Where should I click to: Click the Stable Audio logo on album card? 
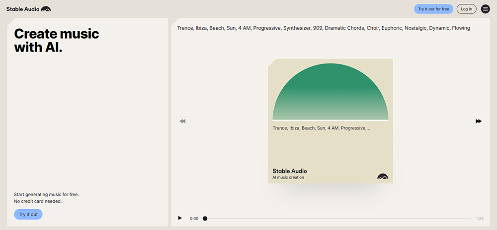(x=382, y=176)
